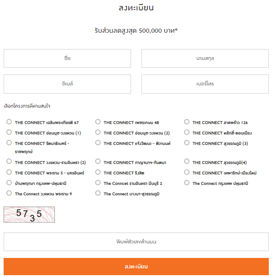Choose The Connect บางนา-สุวรรณภูมิ radio

point(98,193)
